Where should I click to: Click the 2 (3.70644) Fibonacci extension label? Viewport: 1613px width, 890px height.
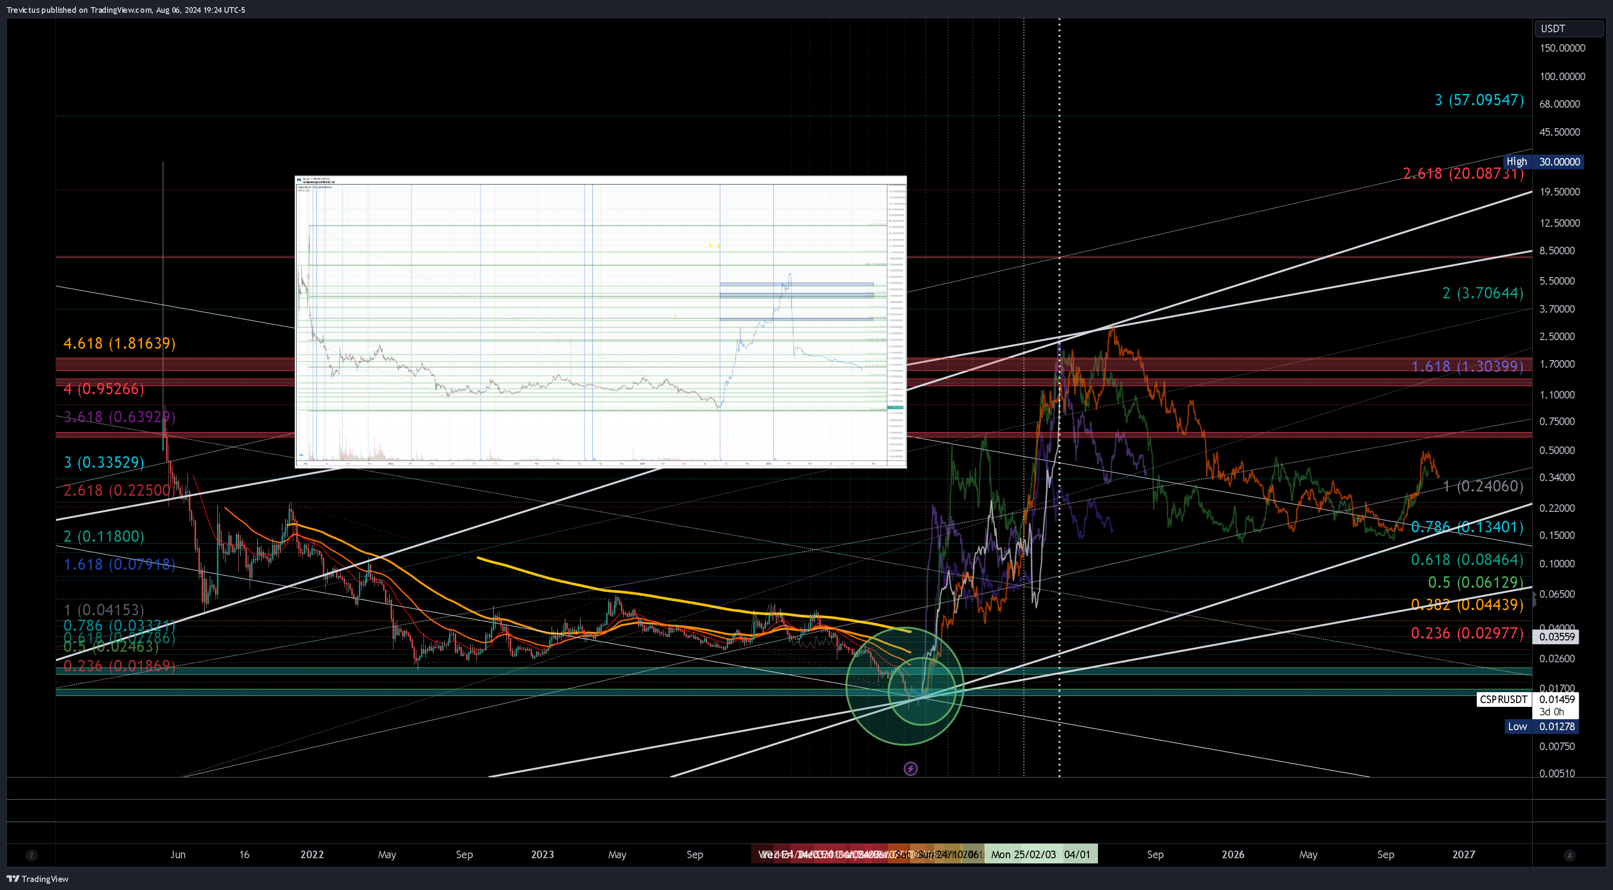pos(1483,293)
